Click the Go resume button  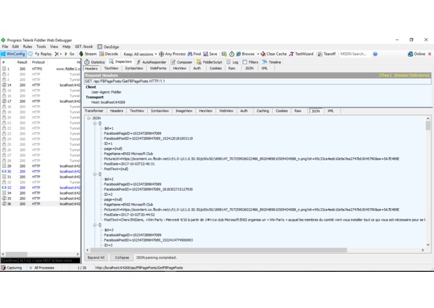point(69,54)
